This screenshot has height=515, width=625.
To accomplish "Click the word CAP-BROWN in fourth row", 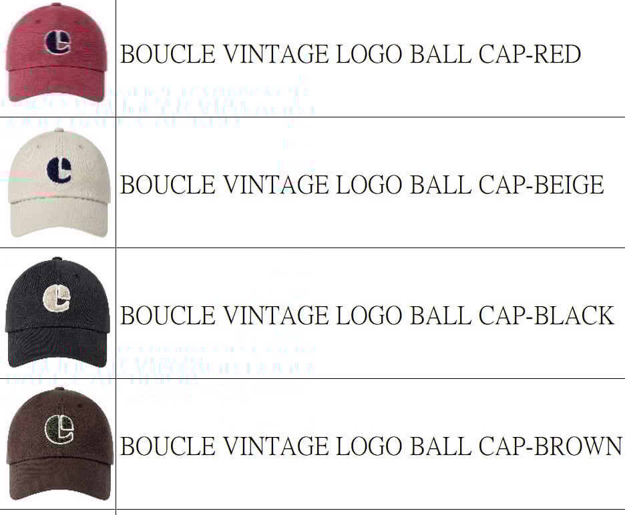I will click(x=550, y=446).
